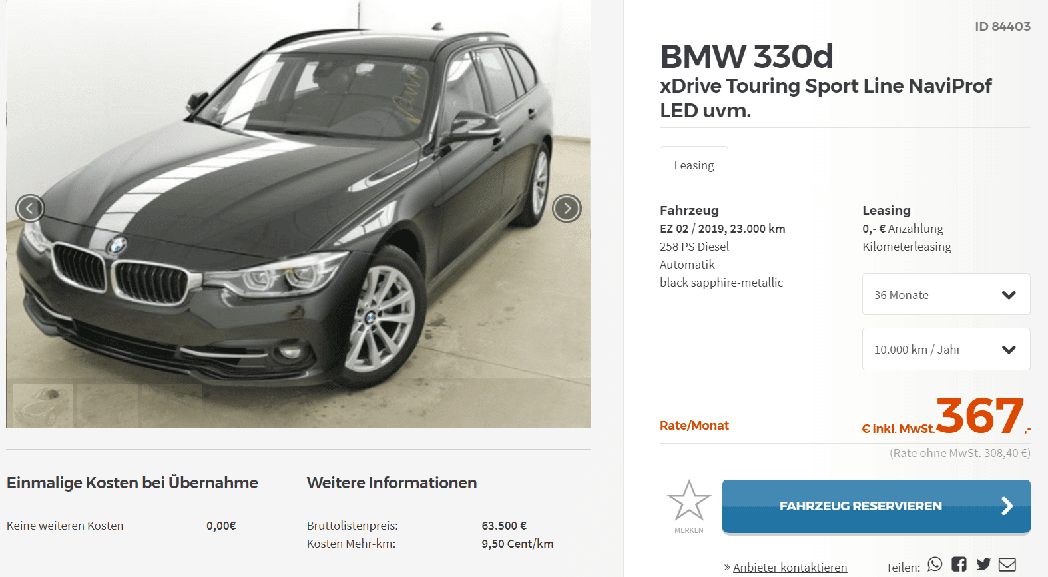Show the previous car photo

click(x=30, y=209)
